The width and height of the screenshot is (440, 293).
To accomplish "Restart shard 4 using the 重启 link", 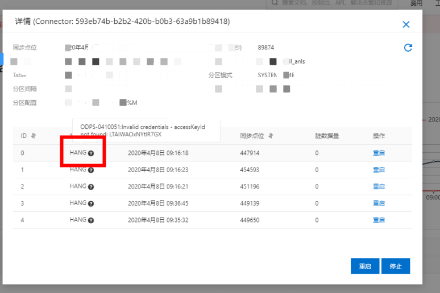I will [379, 220].
